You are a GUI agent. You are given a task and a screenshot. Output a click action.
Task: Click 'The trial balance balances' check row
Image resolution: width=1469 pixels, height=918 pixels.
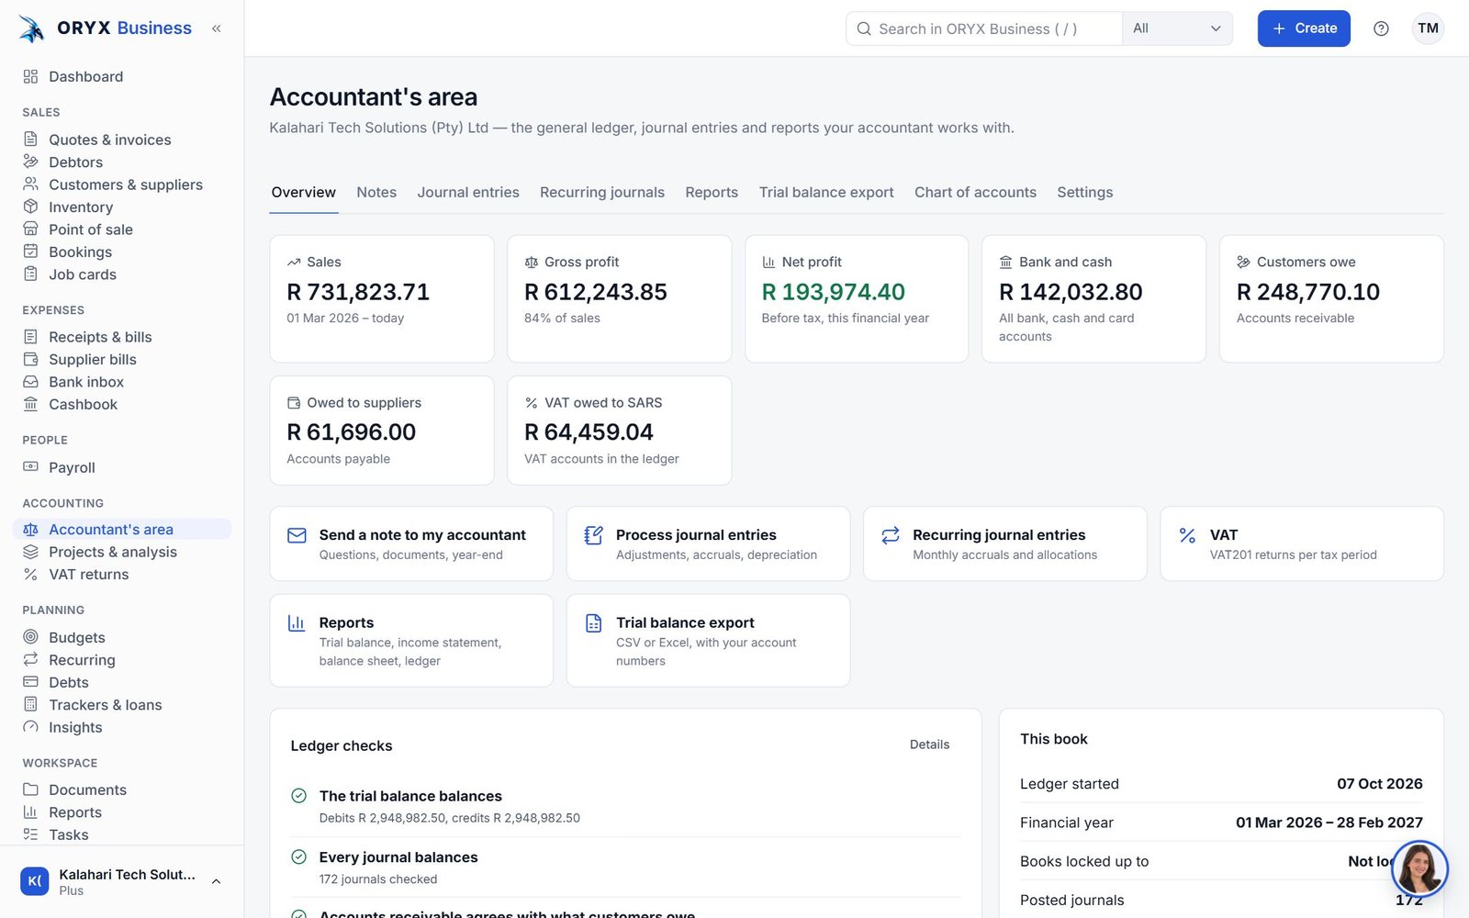point(625,806)
